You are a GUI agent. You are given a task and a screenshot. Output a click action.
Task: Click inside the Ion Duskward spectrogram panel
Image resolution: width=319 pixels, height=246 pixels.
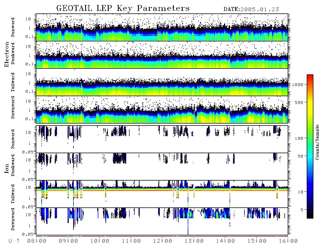point(162,167)
